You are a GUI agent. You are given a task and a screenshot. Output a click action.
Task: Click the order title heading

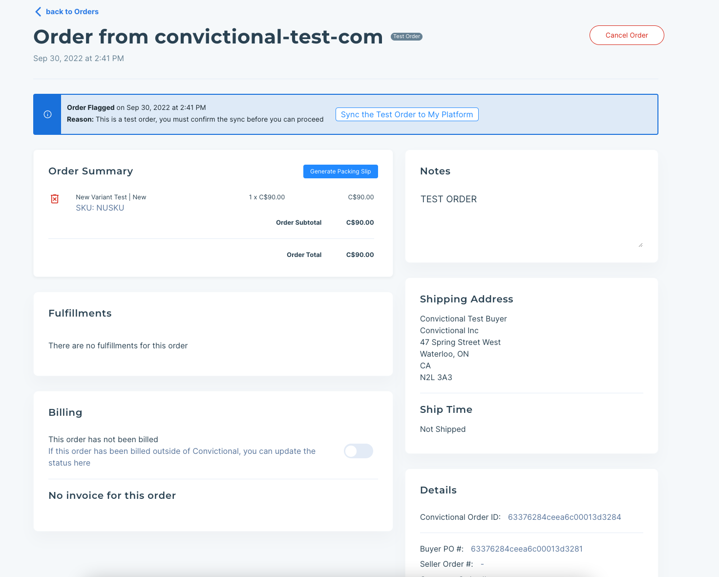click(x=208, y=37)
